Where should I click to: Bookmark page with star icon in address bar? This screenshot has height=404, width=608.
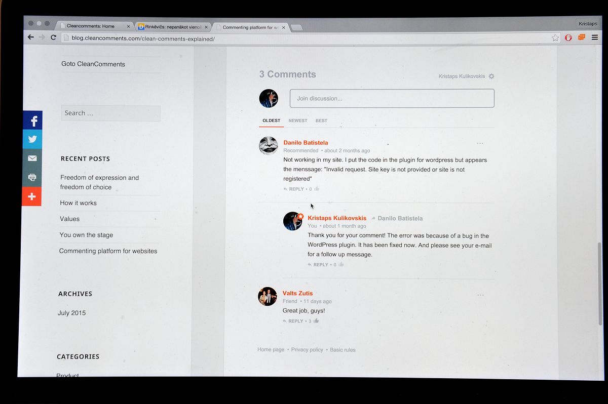tap(555, 37)
